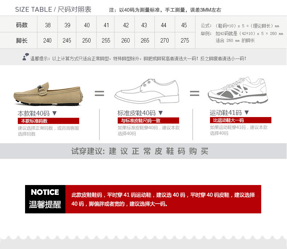287x249 pixels.
Task: Click the leather dress shoe outline
Action: click(x=147, y=91)
